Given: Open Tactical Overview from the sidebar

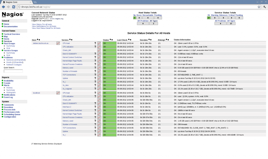Looking at the screenshot, I should pos(12,34).
